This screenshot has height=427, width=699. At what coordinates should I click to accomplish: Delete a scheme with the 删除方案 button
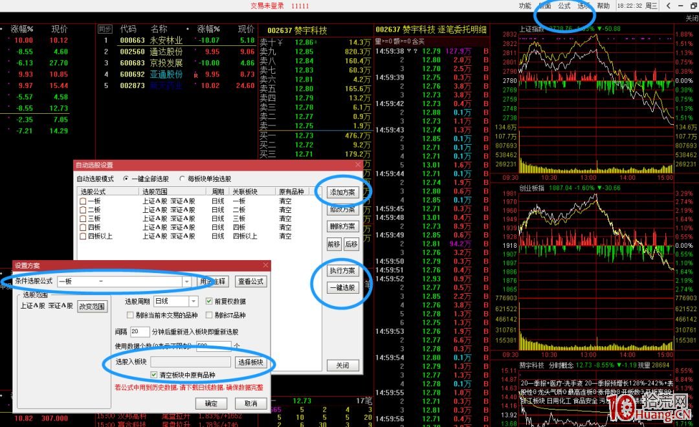[x=342, y=225]
